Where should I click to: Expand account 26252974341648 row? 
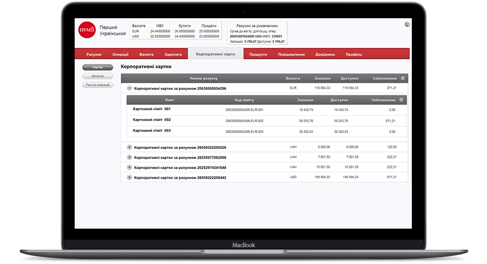coord(129,167)
